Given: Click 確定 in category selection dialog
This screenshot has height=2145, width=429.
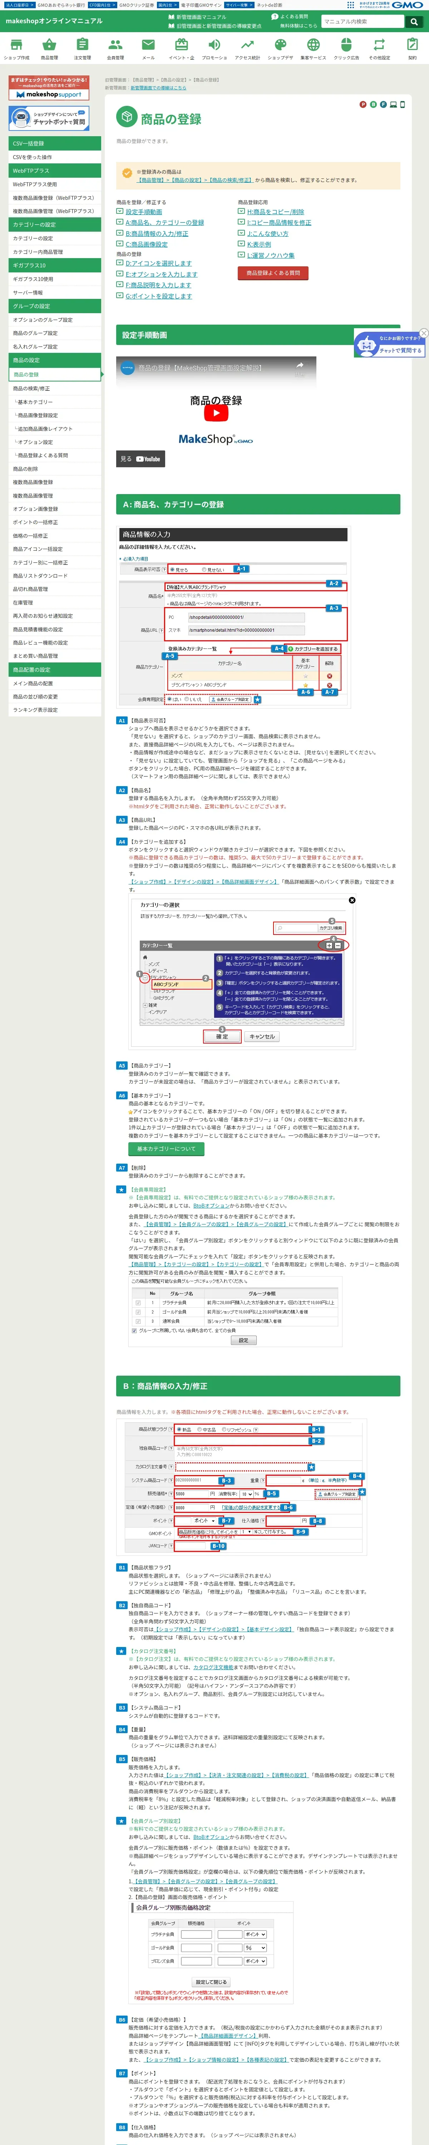Looking at the screenshot, I should coord(222,1037).
